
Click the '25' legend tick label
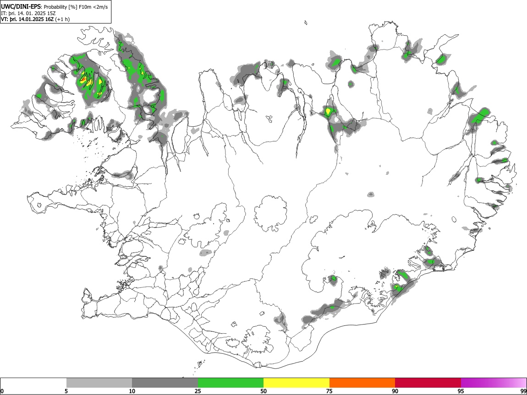(x=198, y=391)
